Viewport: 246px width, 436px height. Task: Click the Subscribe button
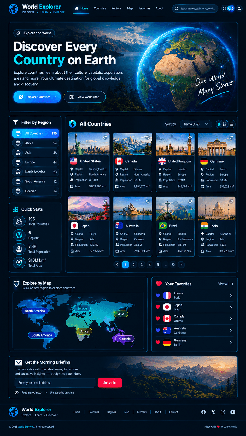(x=110, y=383)
